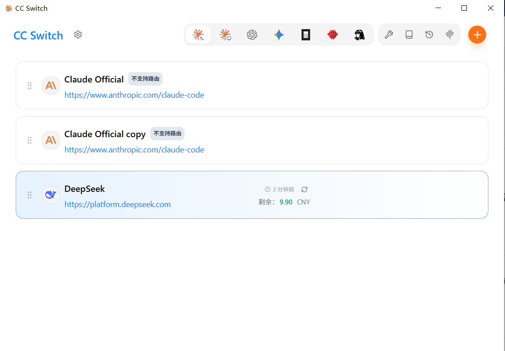Grab the drag handle of Claude Official
Image resolution: width=505 pixels, height=351 pixels.
tap(30, 86)
